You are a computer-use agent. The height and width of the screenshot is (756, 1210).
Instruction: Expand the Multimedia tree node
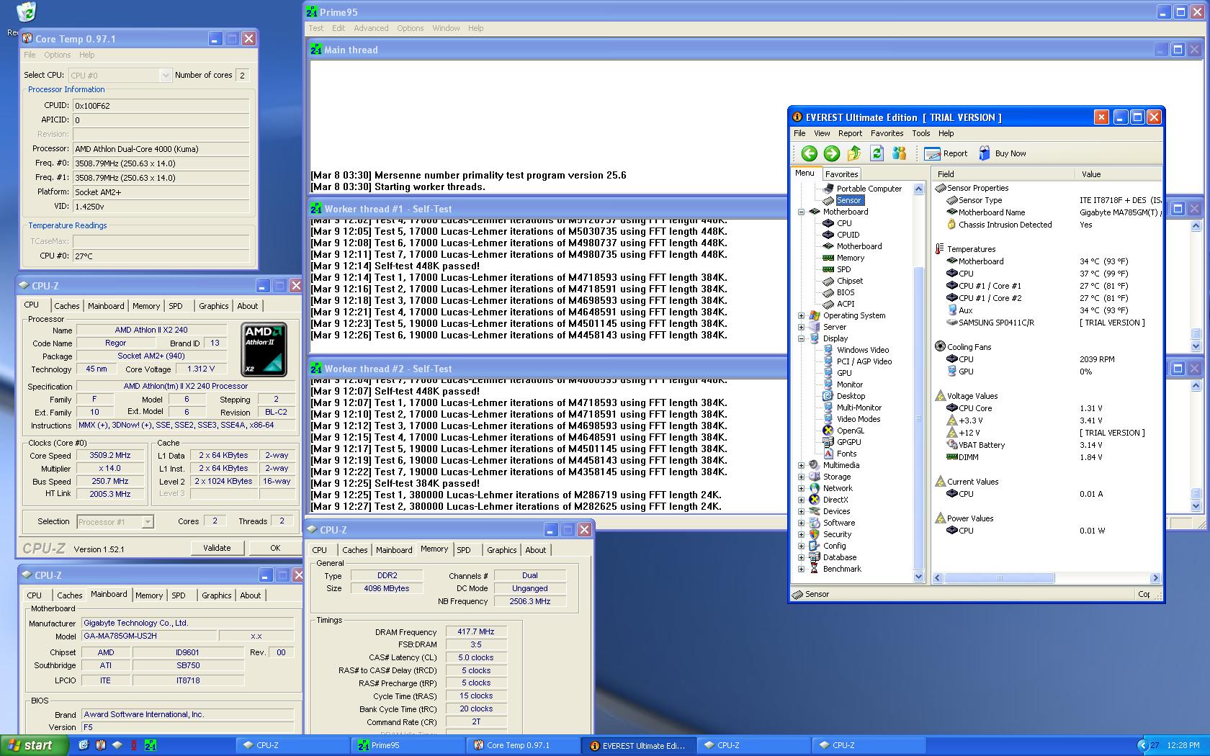coord(801,465)
